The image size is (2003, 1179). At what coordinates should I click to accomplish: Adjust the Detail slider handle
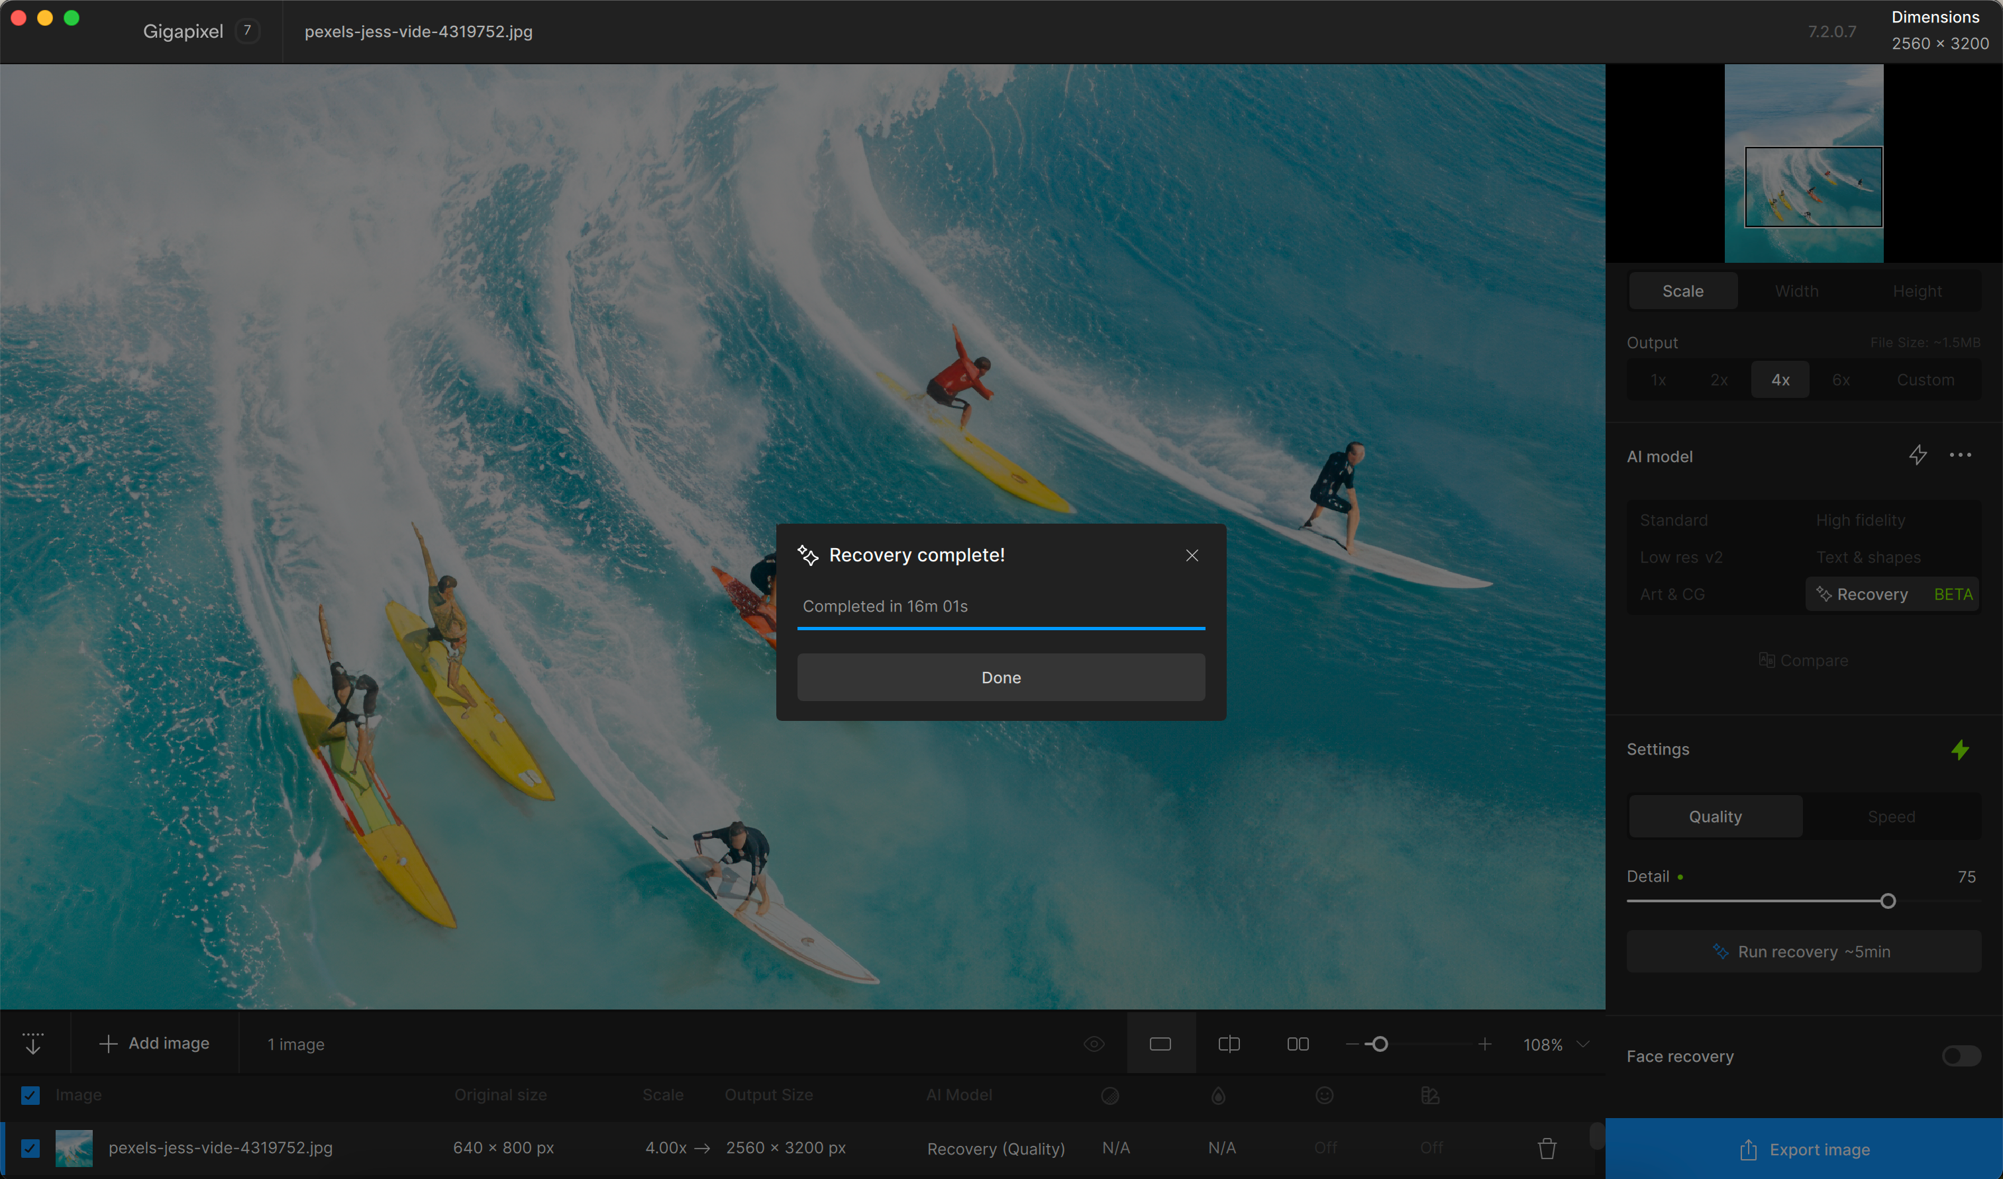[x=1888, y=901]
